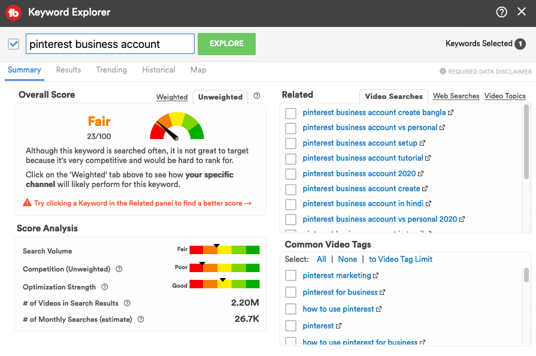Viewport: 536px width, 356px height.
Task: Switch score to Weighted tab
Action: pos(172,97)
